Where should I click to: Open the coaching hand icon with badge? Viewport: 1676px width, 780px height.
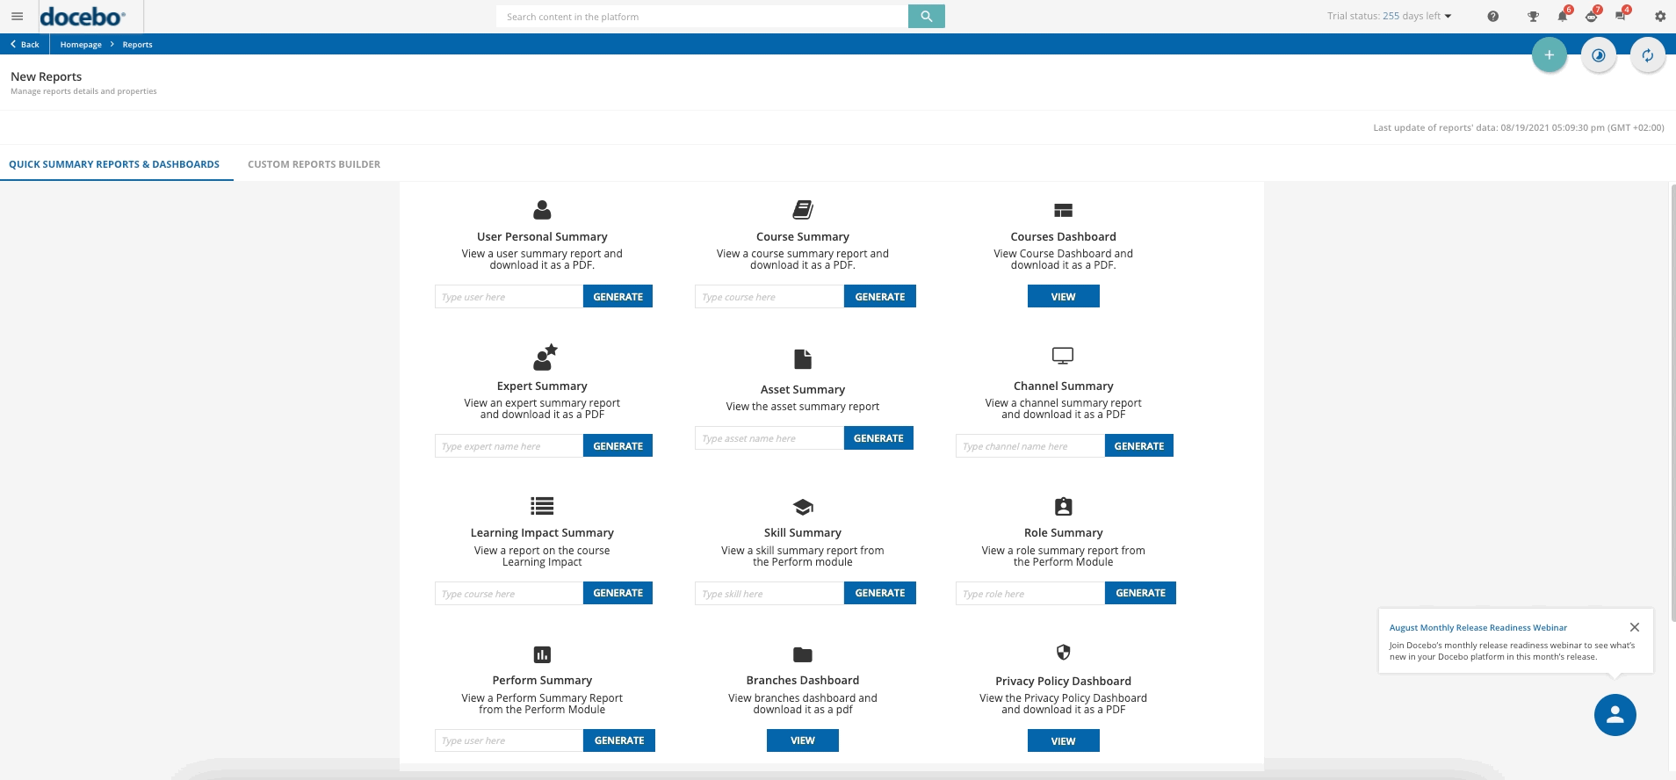1591,16
